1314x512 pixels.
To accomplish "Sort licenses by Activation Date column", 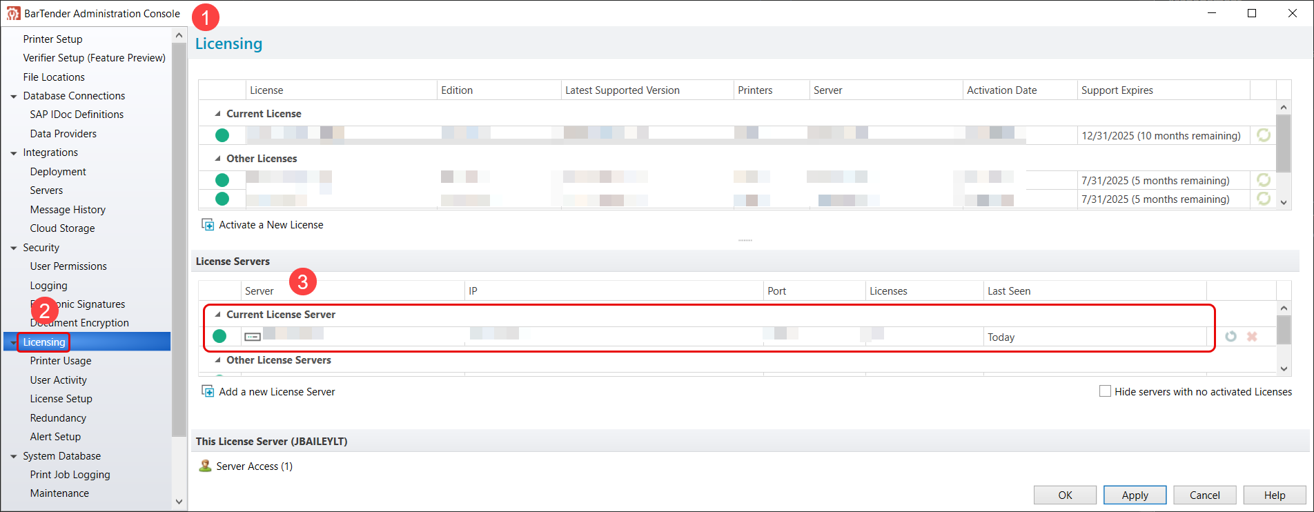I will pos(1020,90).
